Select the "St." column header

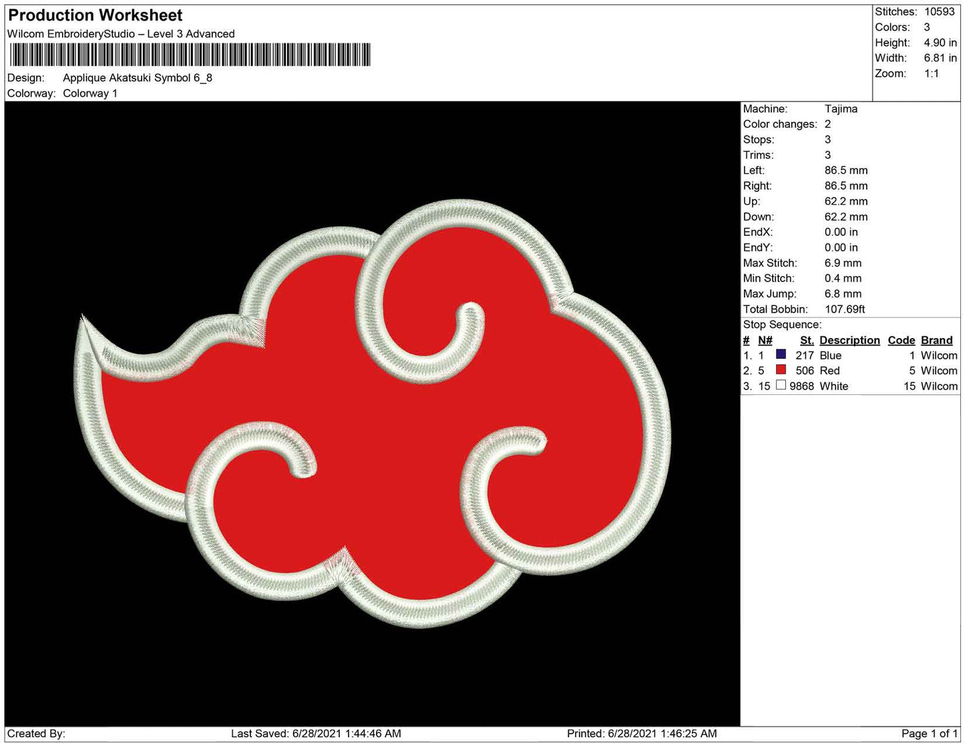(807, 340)
